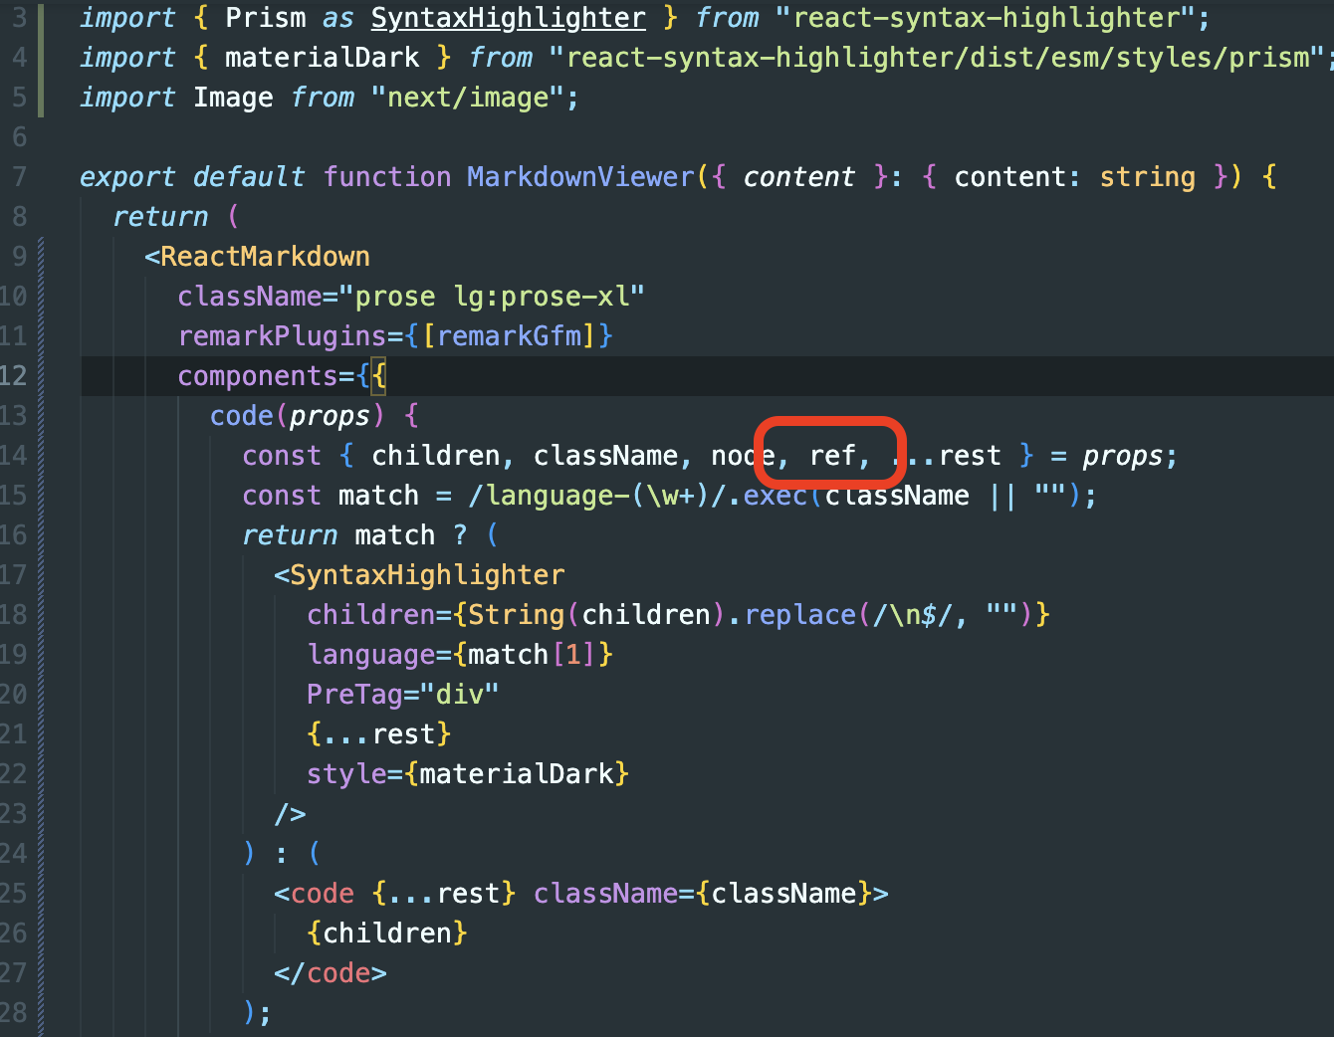The image size is (1334, 1037).
Task: Click the PreTag="div" attribute
Action: point(401,694)
